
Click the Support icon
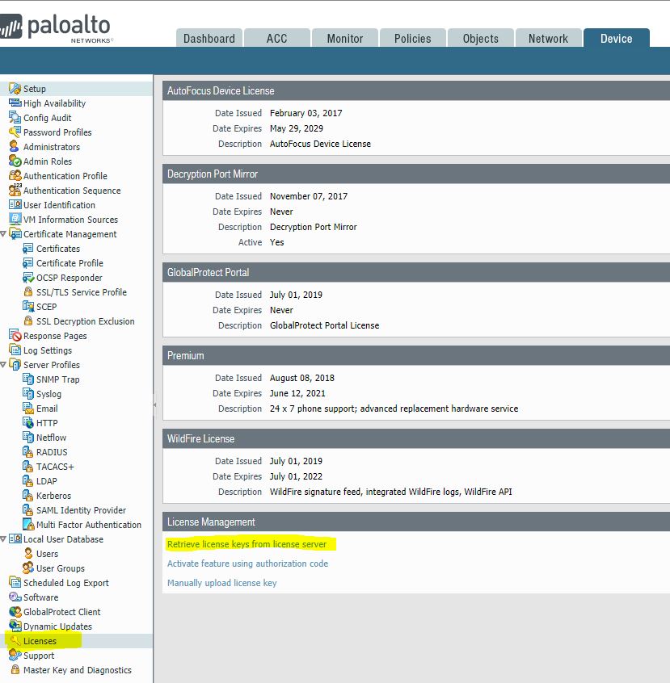tap(15, 655)
